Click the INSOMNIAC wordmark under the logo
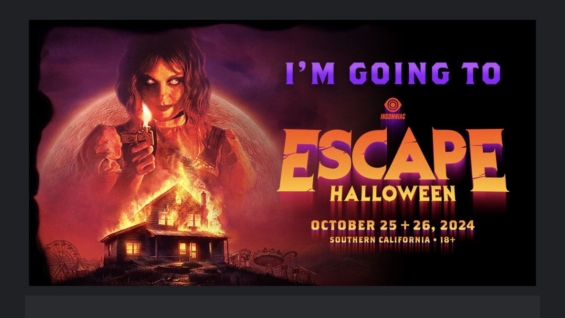This screenshot has width=565, height=318. 393,117
